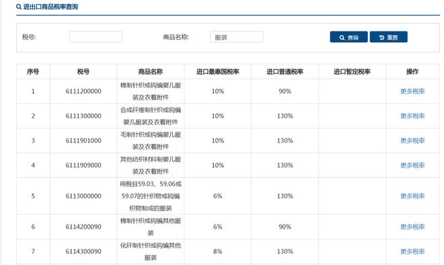The width and height of the screenshot is (444, 265).
Task: Open 更多税率 for tax code 6113000000
Action: click(412, 196)
